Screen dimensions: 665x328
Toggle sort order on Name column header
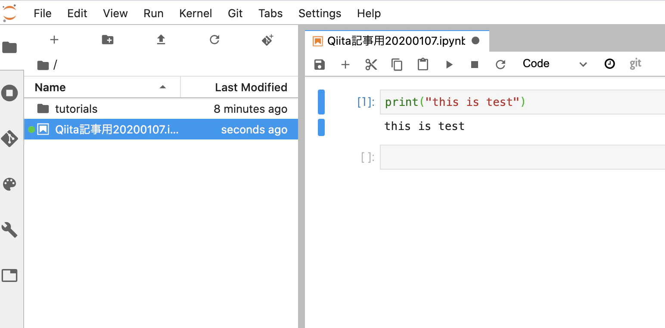(x=102, y=87)
